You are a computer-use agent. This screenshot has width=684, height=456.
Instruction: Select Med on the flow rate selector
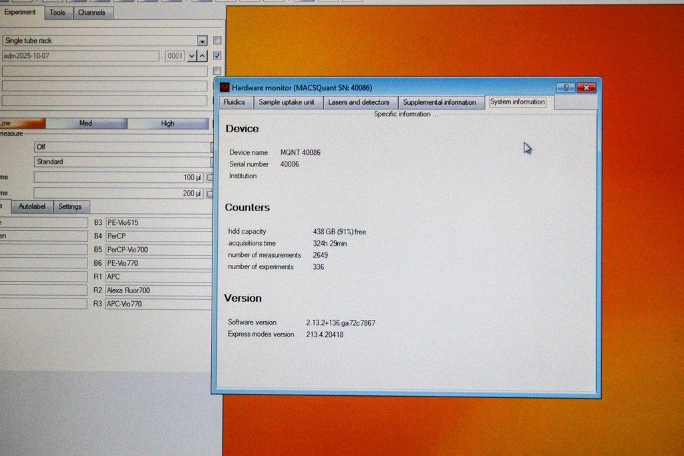tap(87, 123)
